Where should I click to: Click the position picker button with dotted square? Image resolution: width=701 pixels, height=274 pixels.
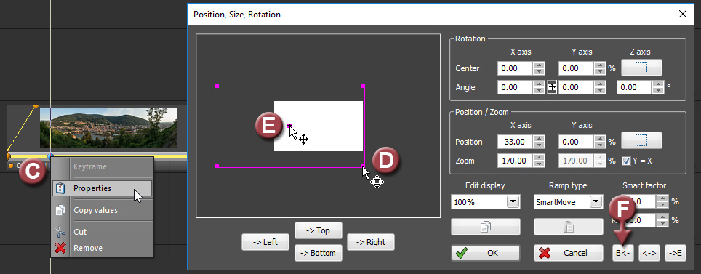click(x=641, y=142)
